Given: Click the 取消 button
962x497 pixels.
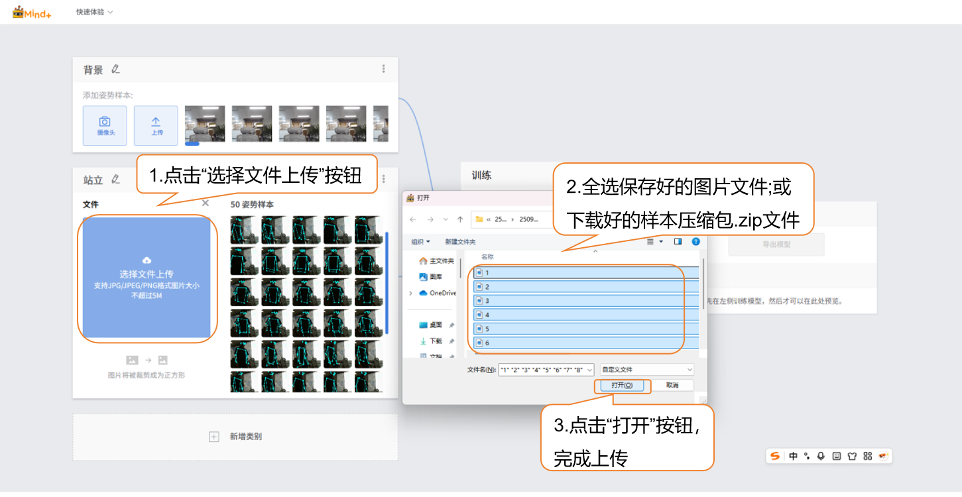Looking at the screenshot, I should pos(672,385).
